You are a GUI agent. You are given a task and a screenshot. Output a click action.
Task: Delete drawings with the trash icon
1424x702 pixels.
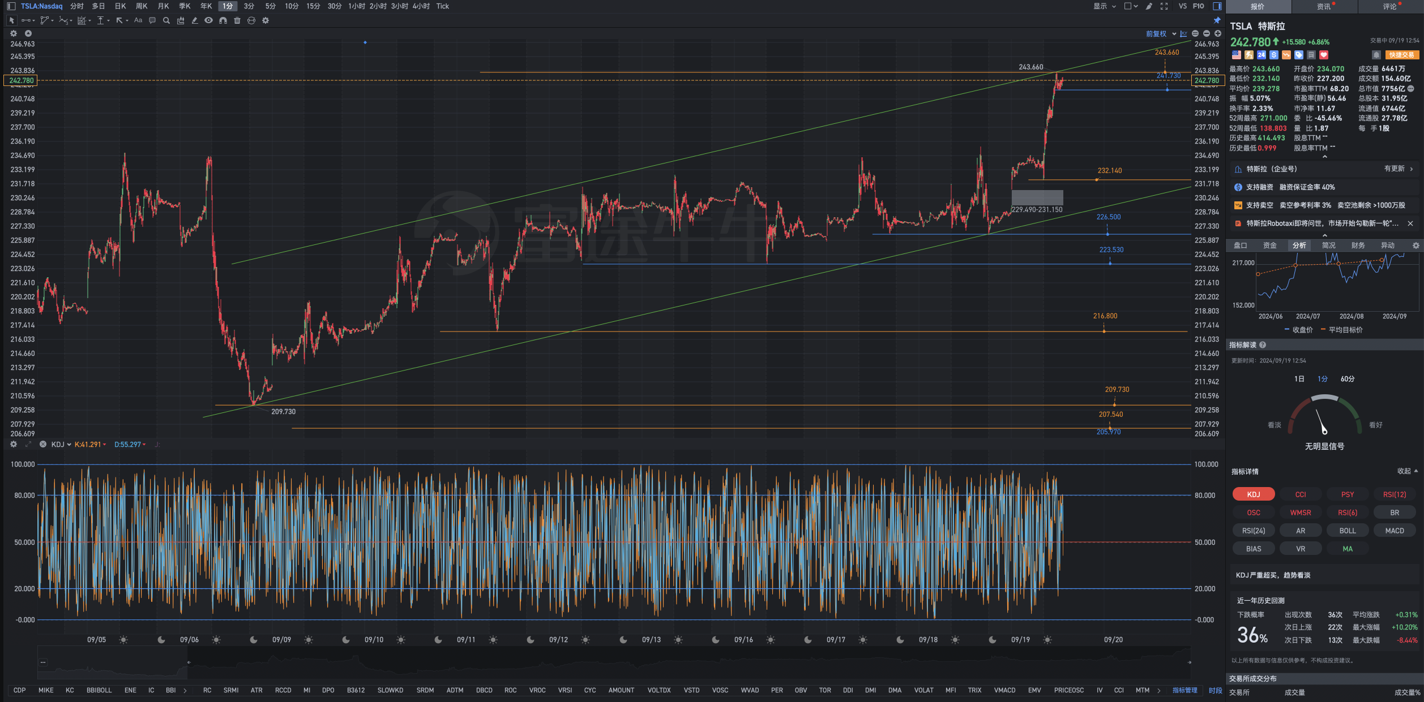pyautogui.click(x=237, y=20)
